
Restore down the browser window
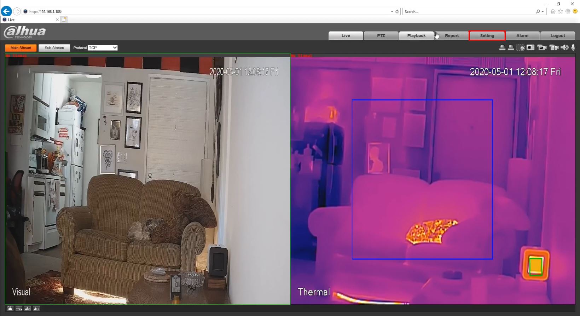pyautogui.click(x=558, y=4)
